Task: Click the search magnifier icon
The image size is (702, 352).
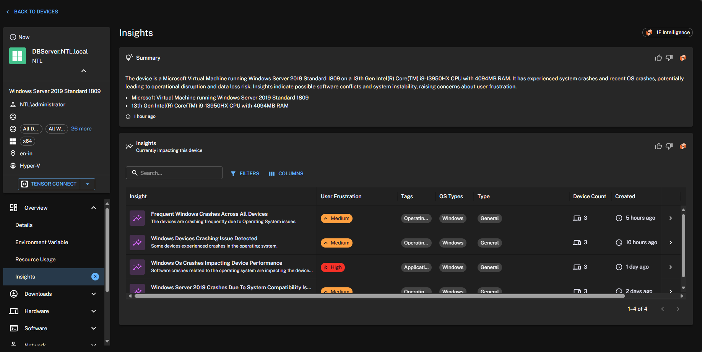Action: point(135,173)
